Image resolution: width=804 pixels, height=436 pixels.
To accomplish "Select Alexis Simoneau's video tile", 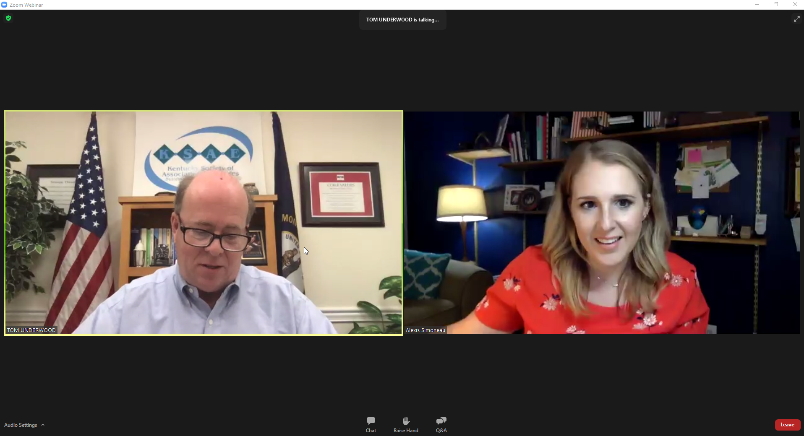I will tap(602, 222).
